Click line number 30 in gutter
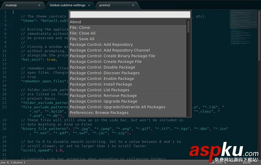The image size is (261, 165). pyautogui.click(x=4, y=150)
